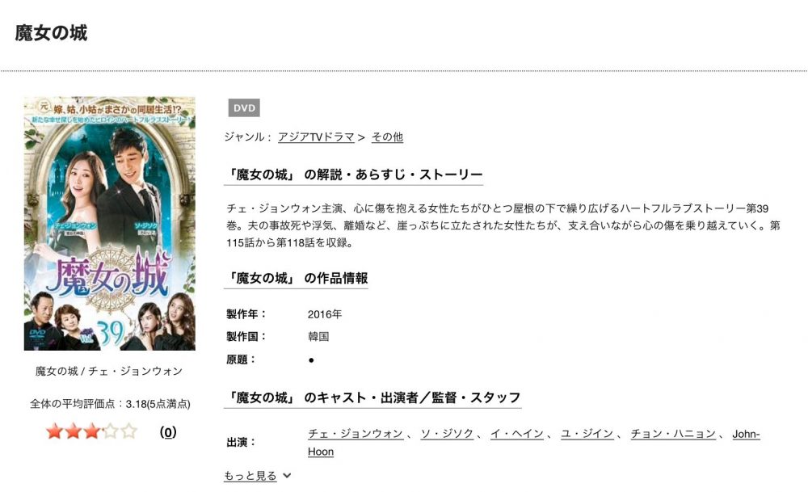Expand the chevron beside もっと見る
The height and width of the screenshot is (492, 808).
(287, 476)
